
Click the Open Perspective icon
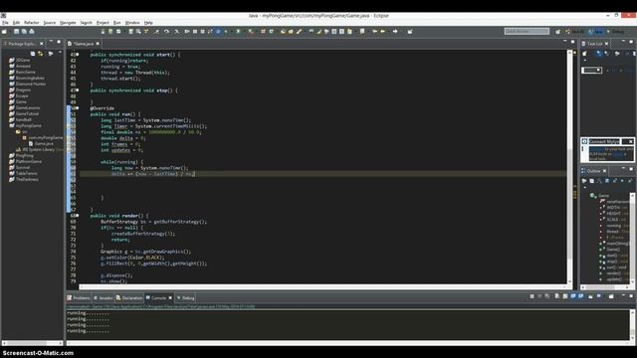coord(557,31)
